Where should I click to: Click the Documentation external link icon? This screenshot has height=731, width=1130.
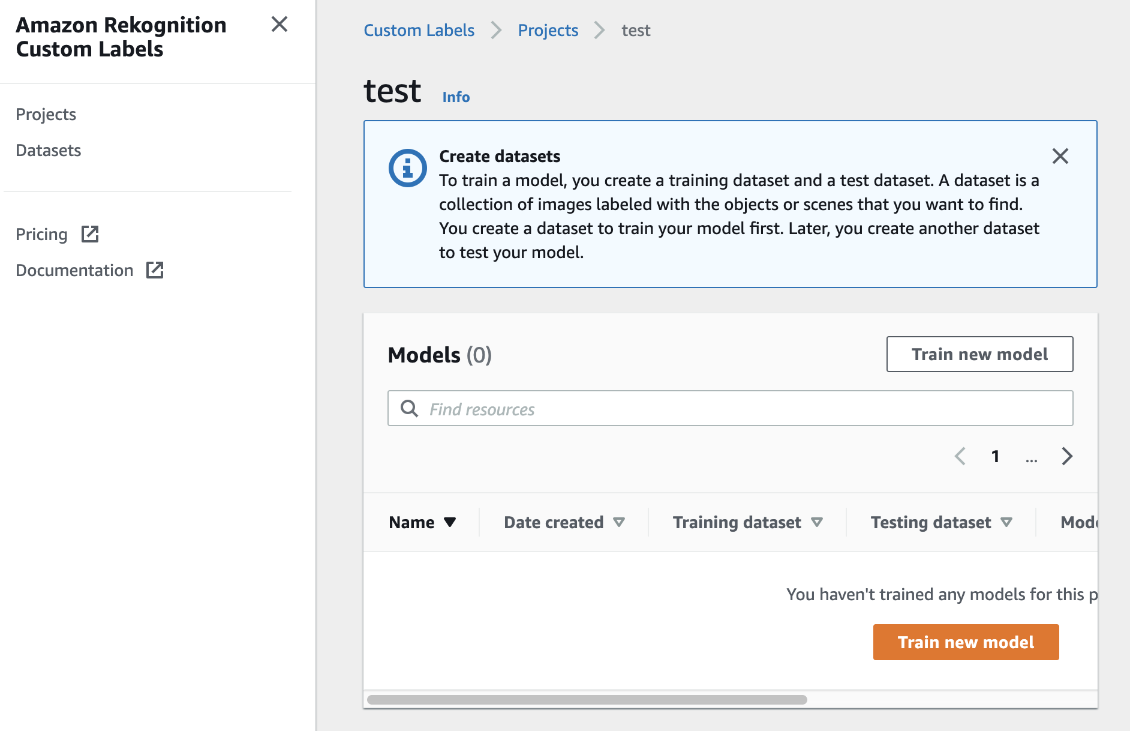155,270
